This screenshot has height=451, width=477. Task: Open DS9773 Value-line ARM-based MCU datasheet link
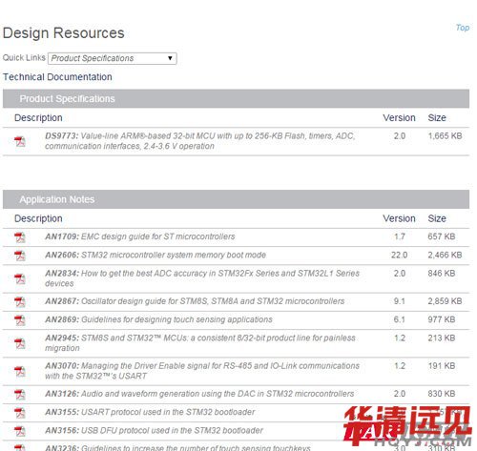tap(199, 141)
